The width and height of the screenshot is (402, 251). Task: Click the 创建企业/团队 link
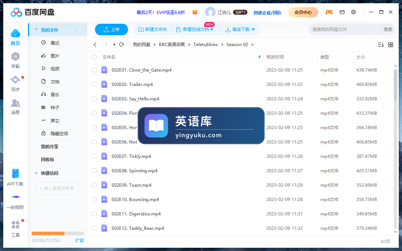[x=268, y=13]
